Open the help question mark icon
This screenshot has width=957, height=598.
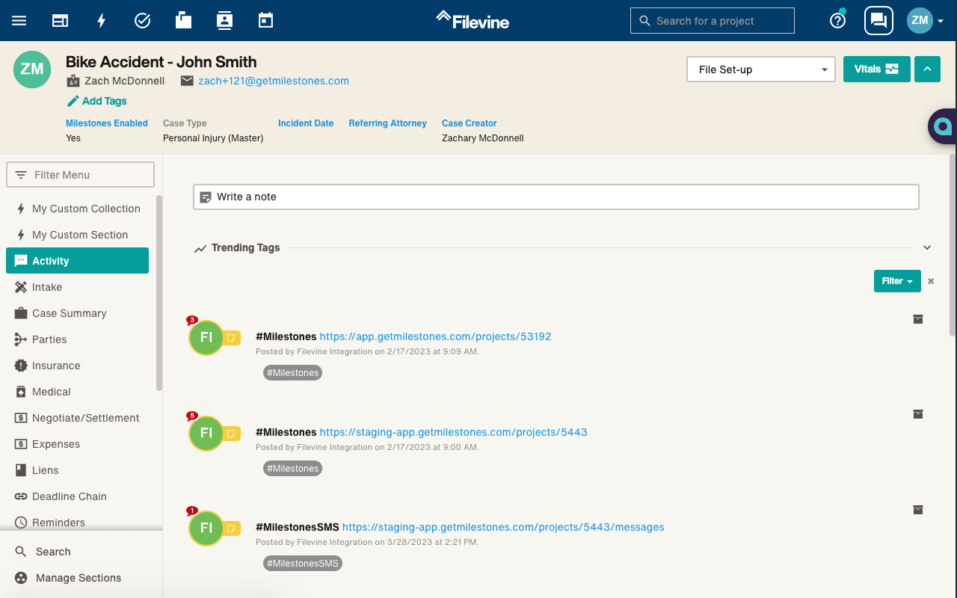pyautogui.click(x=838, y=20)
